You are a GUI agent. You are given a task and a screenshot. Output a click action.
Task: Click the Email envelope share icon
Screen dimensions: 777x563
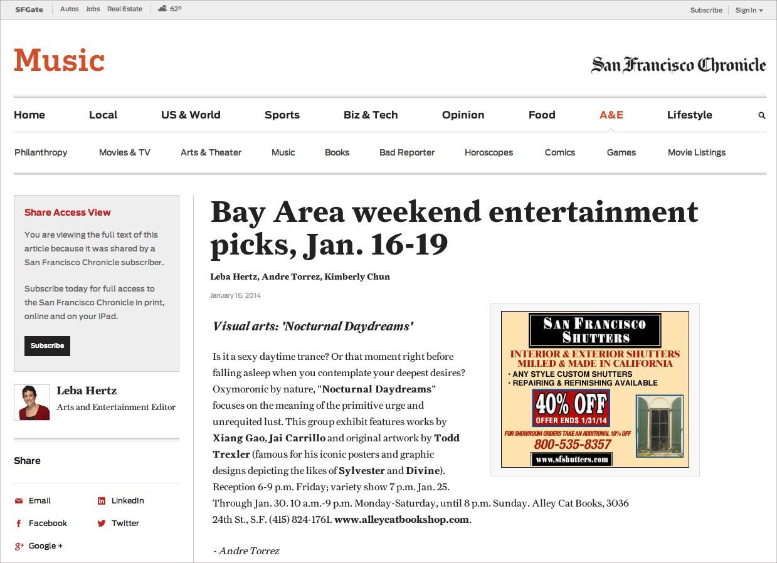click(x=18, y=501)
